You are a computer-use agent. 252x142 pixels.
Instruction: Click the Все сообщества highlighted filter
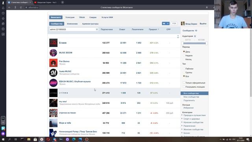(x=195, y=93)
